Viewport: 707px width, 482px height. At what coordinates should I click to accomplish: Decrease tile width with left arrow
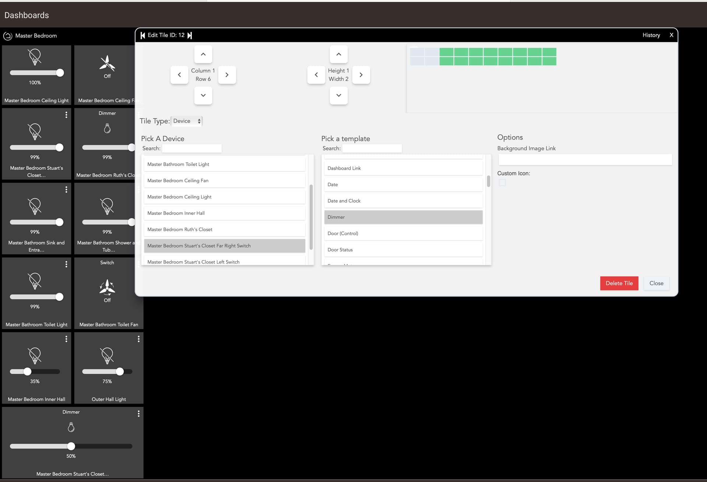coord(316,75)
